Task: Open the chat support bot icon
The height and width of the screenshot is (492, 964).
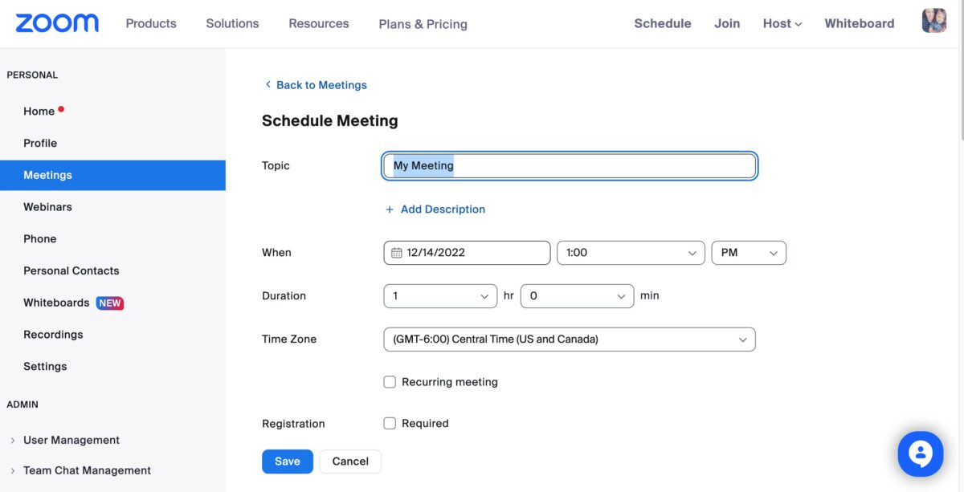Action: [919, 453]
